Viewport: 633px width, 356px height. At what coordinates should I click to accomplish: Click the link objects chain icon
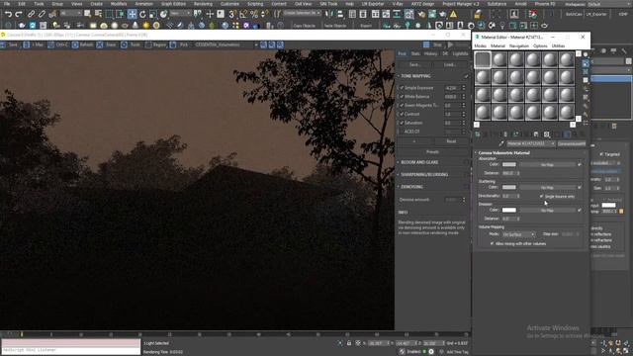31,14
